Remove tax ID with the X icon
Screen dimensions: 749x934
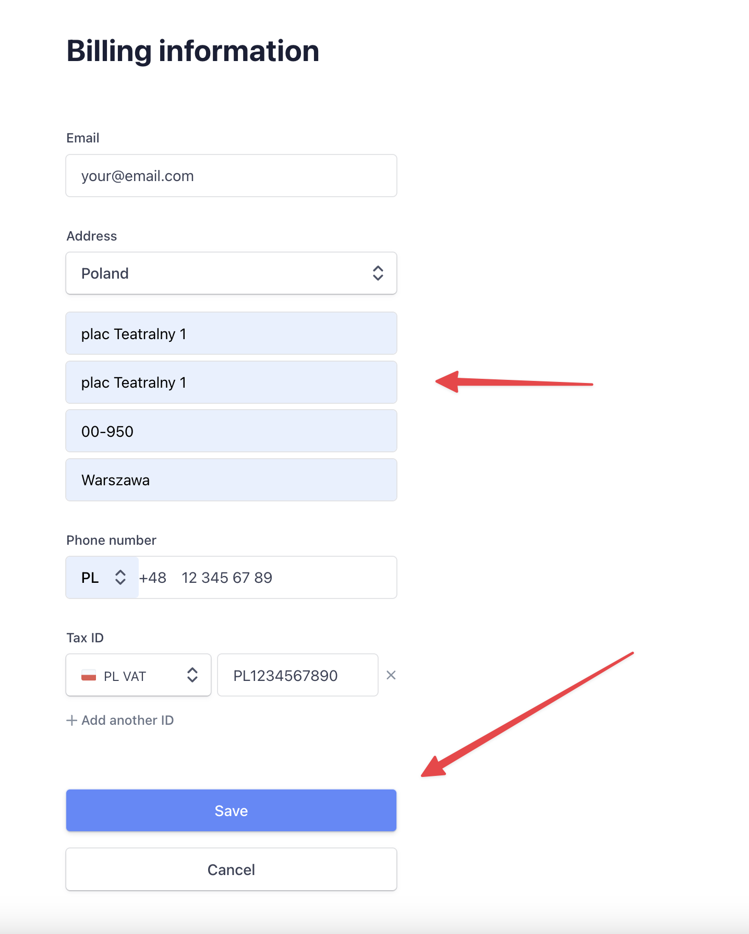[x=391, y=675]
